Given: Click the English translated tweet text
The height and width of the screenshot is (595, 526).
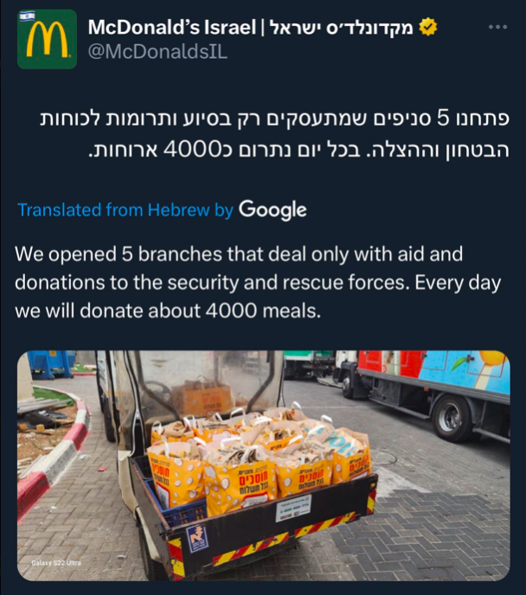Looking at the screenshot, I should pos(258,282).
